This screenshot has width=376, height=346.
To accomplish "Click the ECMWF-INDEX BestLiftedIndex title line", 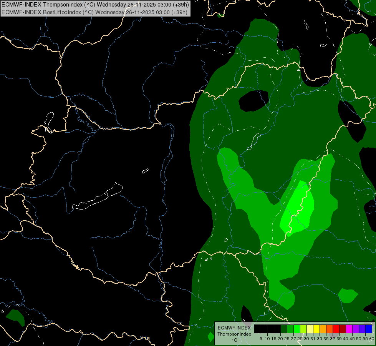I will (x=94, y=12).
